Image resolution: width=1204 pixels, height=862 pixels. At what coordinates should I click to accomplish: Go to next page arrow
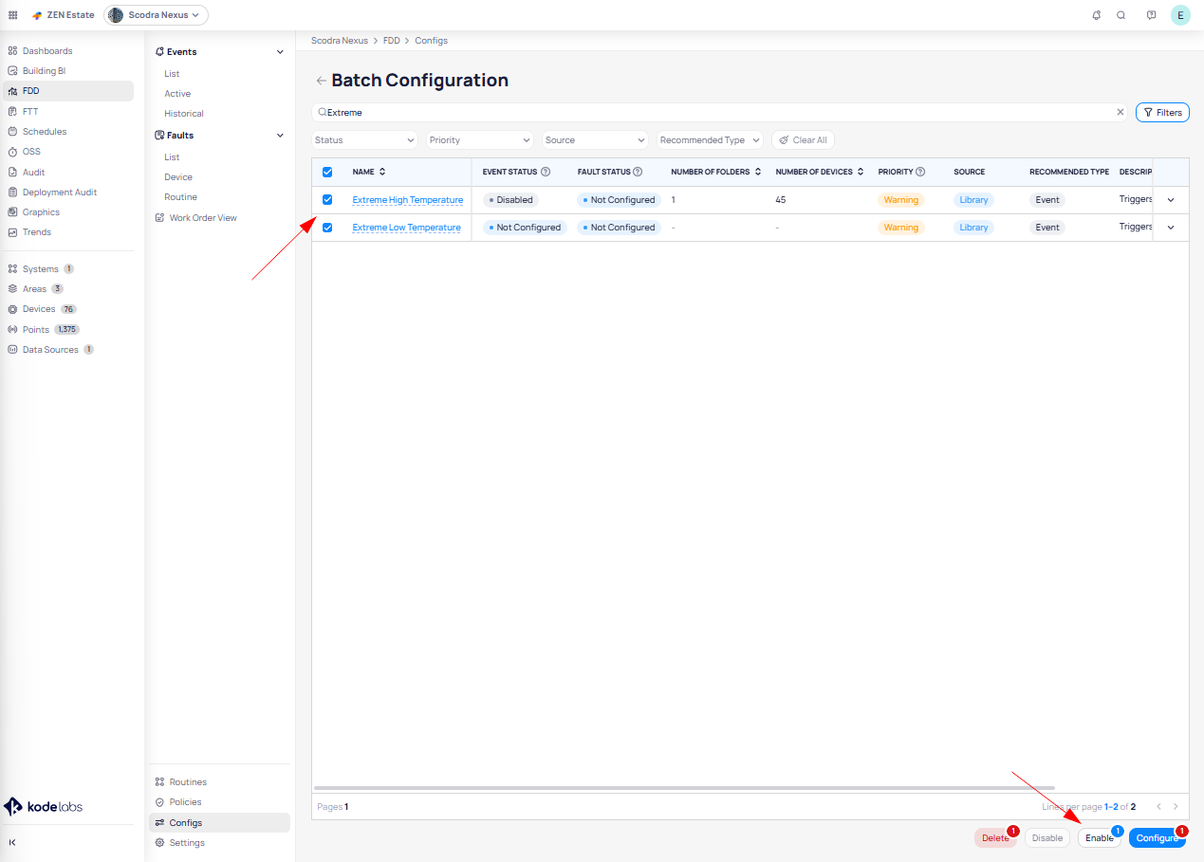1176,806
